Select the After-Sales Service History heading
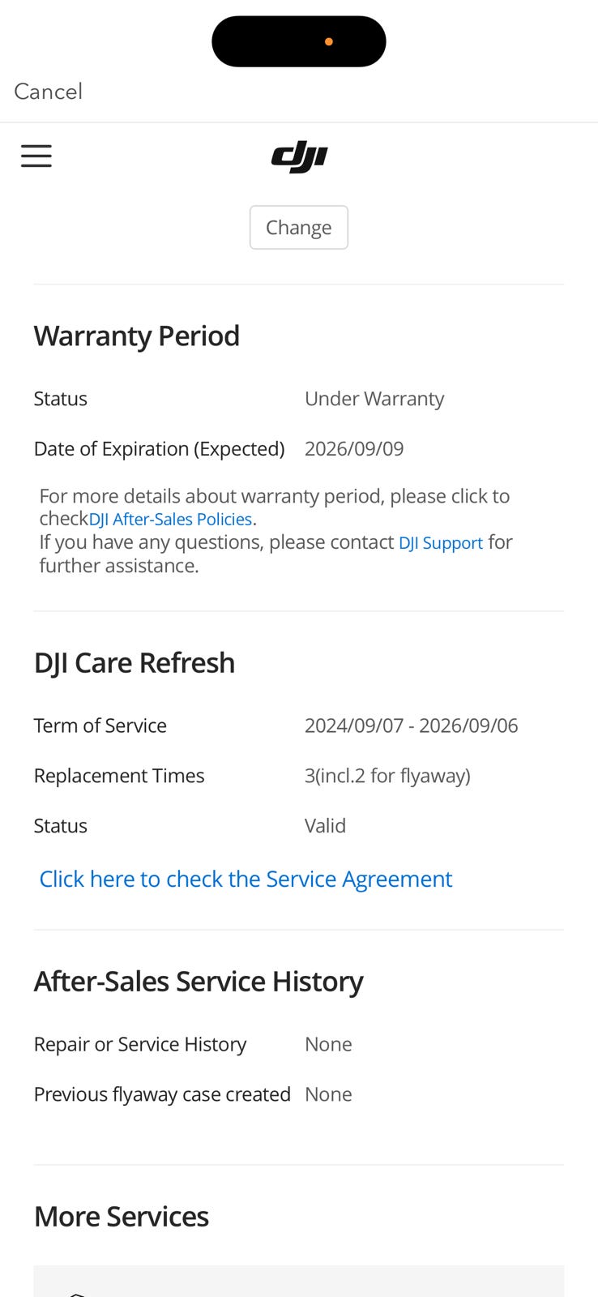The width and height of the screenshot is (598, 1297). pos(199,982)
